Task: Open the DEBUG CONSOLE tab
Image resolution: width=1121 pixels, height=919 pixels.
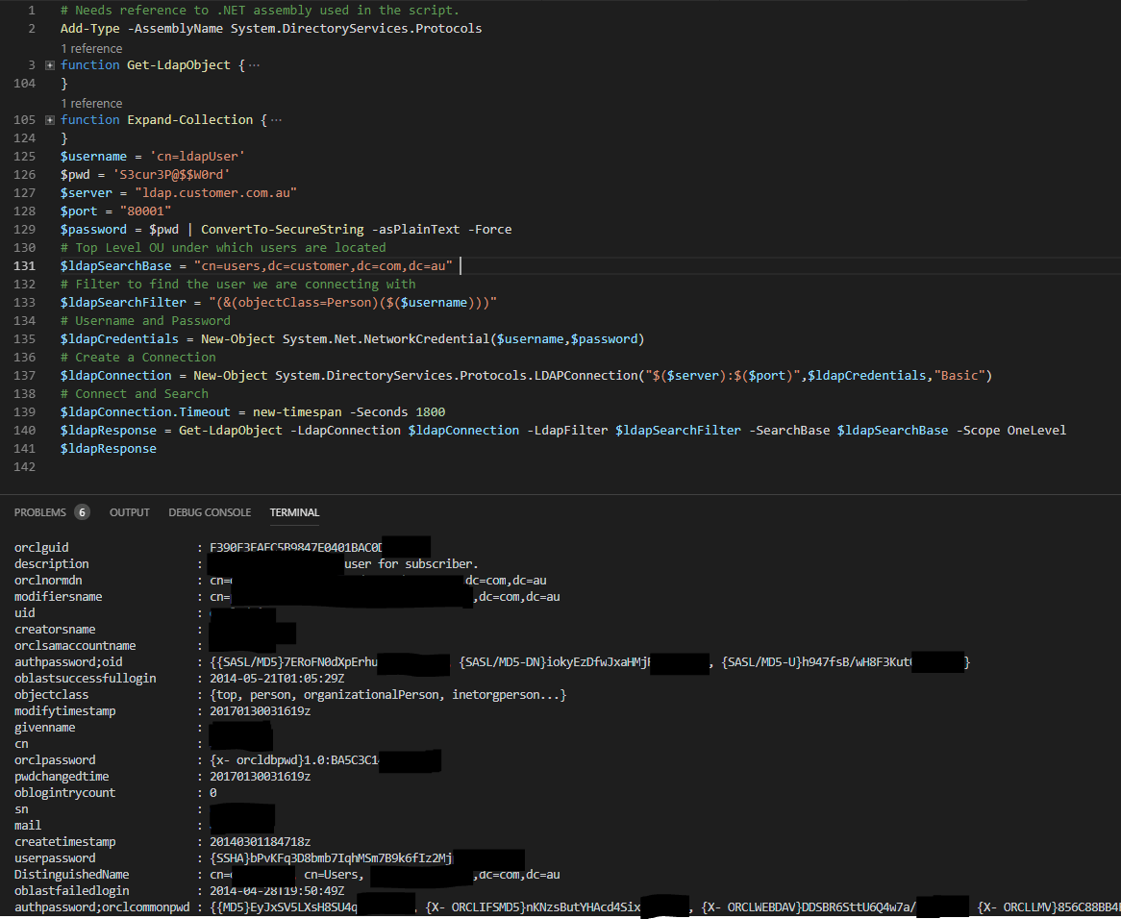Action: coord(210,512)
